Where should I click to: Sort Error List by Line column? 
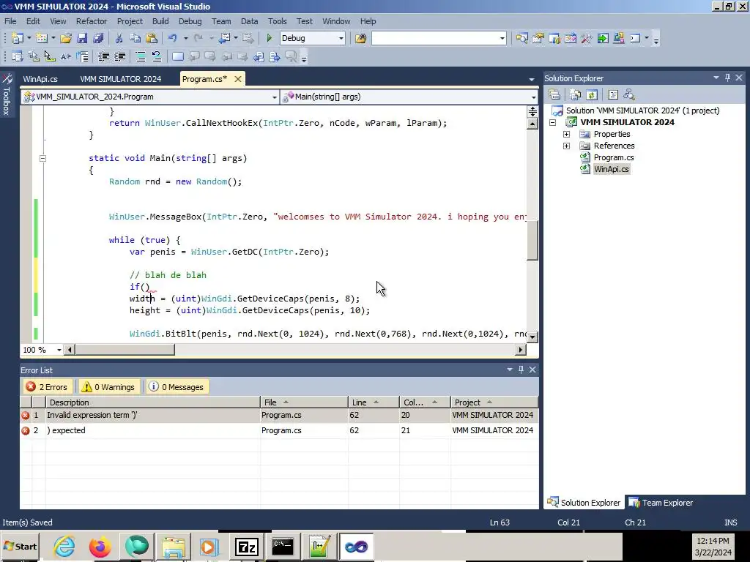click(374, 402)
